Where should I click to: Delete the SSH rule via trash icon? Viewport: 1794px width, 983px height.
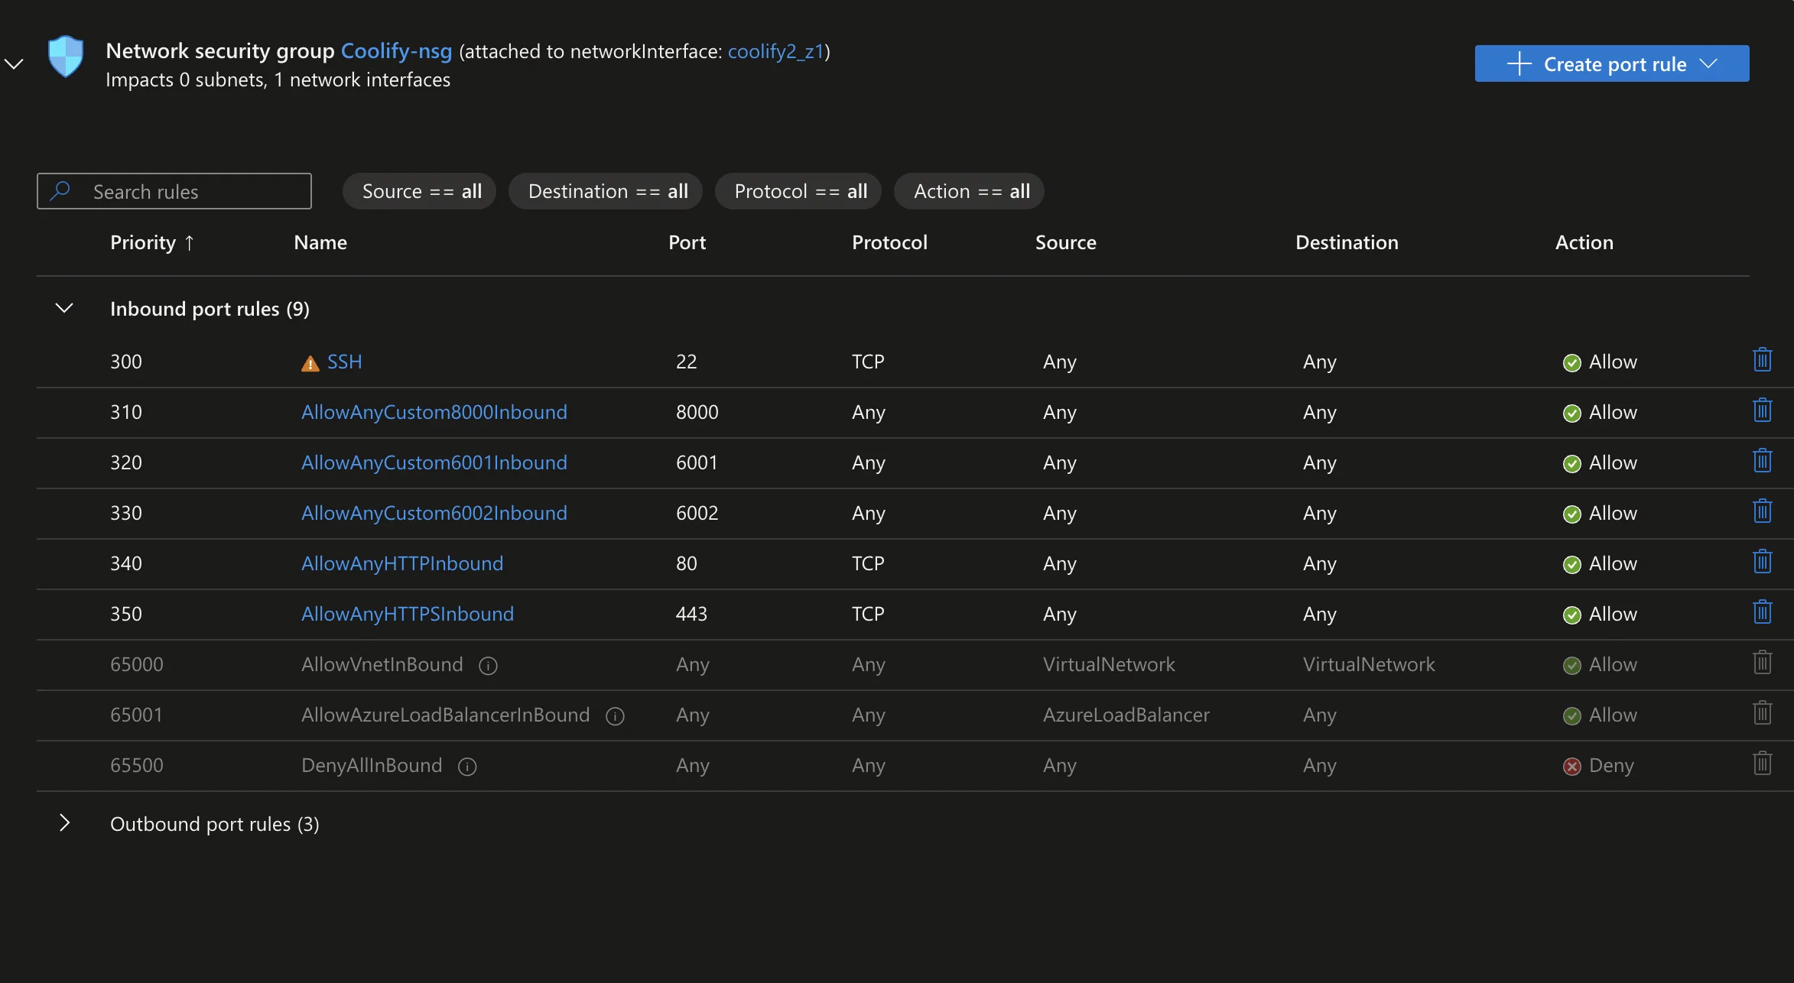(x=1762, y=360)
